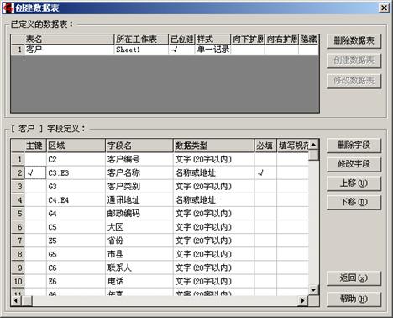Close the 创建数据表 dialog
The height and width of the screenshot is (318, 393).
point(384,8)
